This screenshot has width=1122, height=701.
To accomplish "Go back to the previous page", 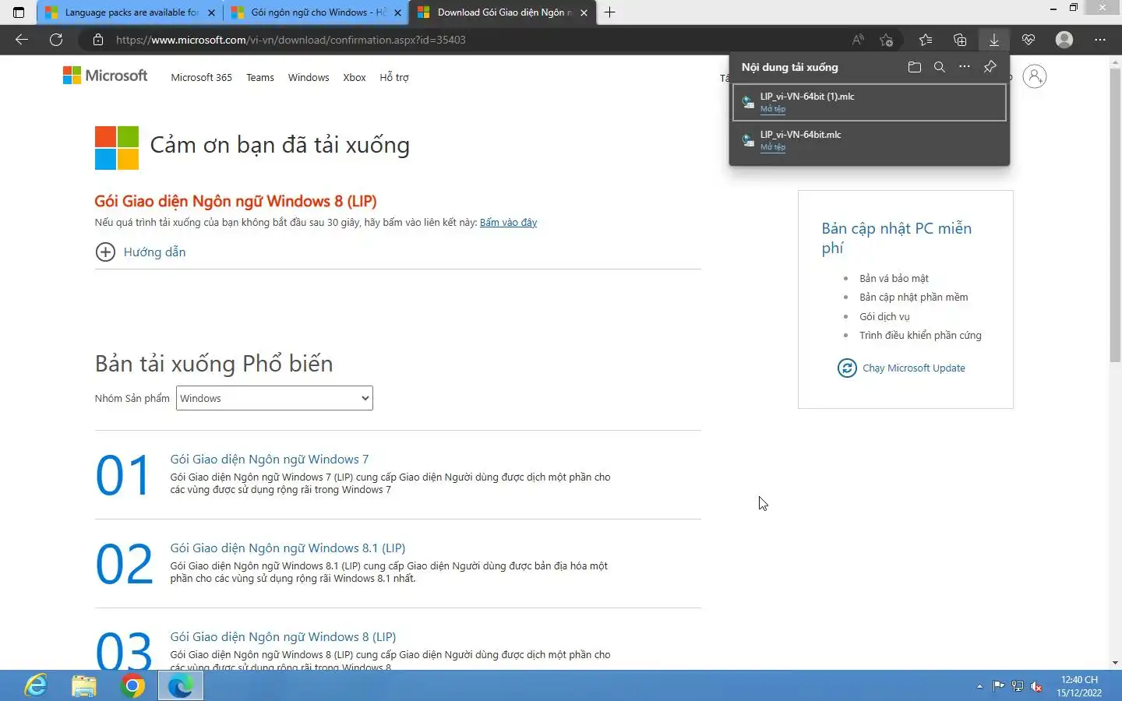I will pos(22,40).
